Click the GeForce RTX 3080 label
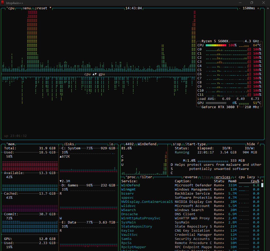Viewport: 270px width, 251px height. point(220,107)
